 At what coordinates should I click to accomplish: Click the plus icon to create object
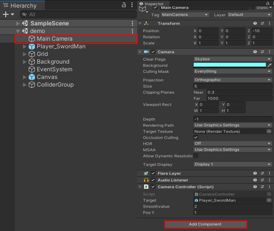tap(6, 14)
